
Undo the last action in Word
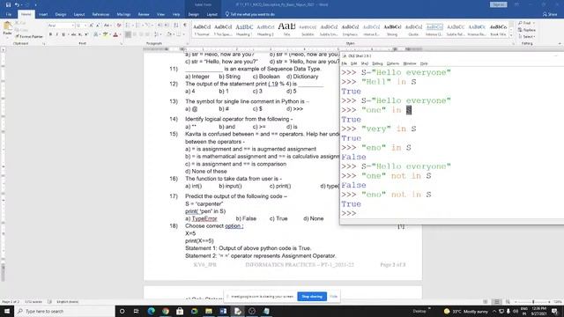pos(17,4)
